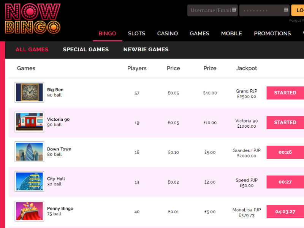Click the £0.02 price for City Hall

coord(173,182)
